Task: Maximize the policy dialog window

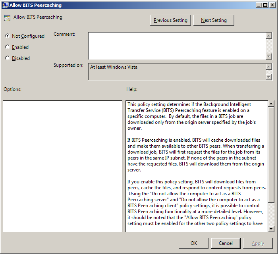Action: (264, 5)
